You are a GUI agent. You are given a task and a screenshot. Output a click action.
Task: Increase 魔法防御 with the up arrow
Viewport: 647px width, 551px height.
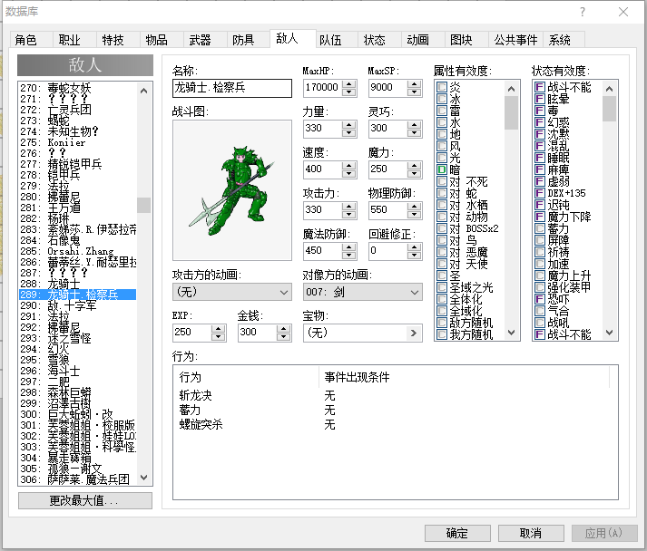click(349, 246)
